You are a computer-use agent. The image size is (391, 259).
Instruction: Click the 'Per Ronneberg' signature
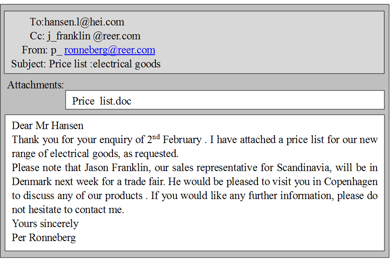44,238
